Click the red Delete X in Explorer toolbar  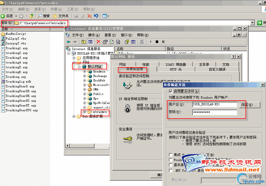point(90,16)
